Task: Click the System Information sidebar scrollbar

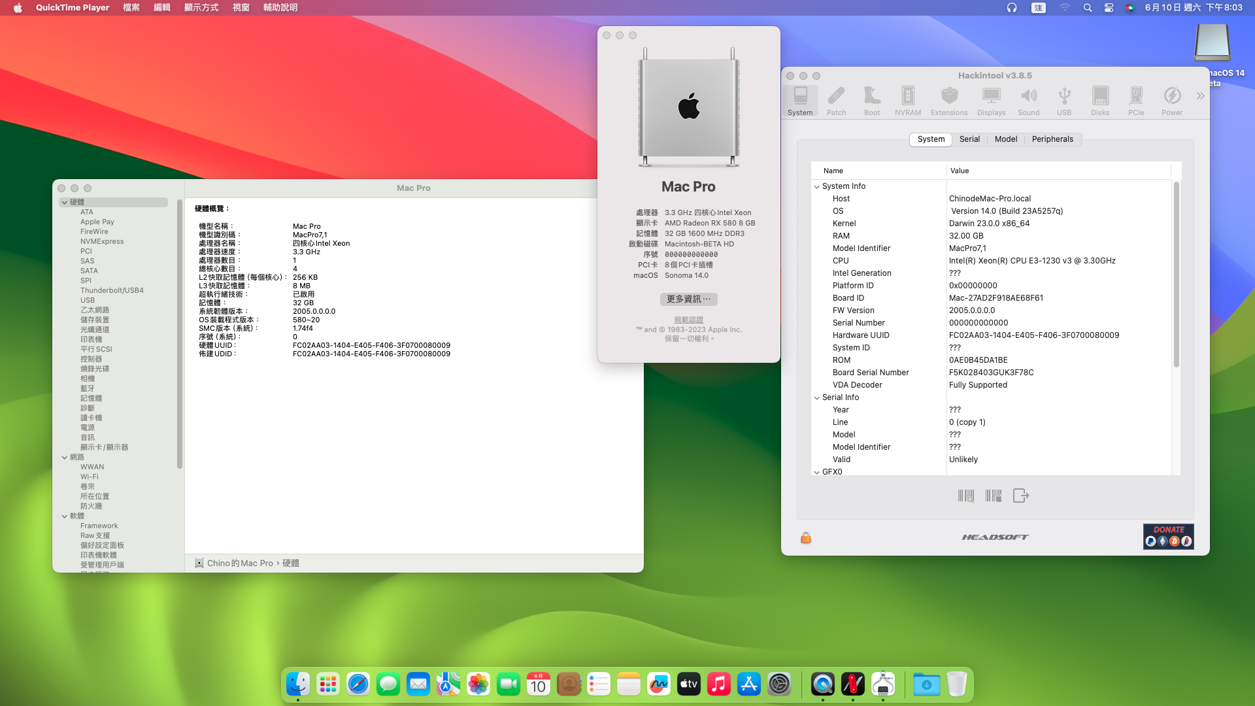Action: 179,333
